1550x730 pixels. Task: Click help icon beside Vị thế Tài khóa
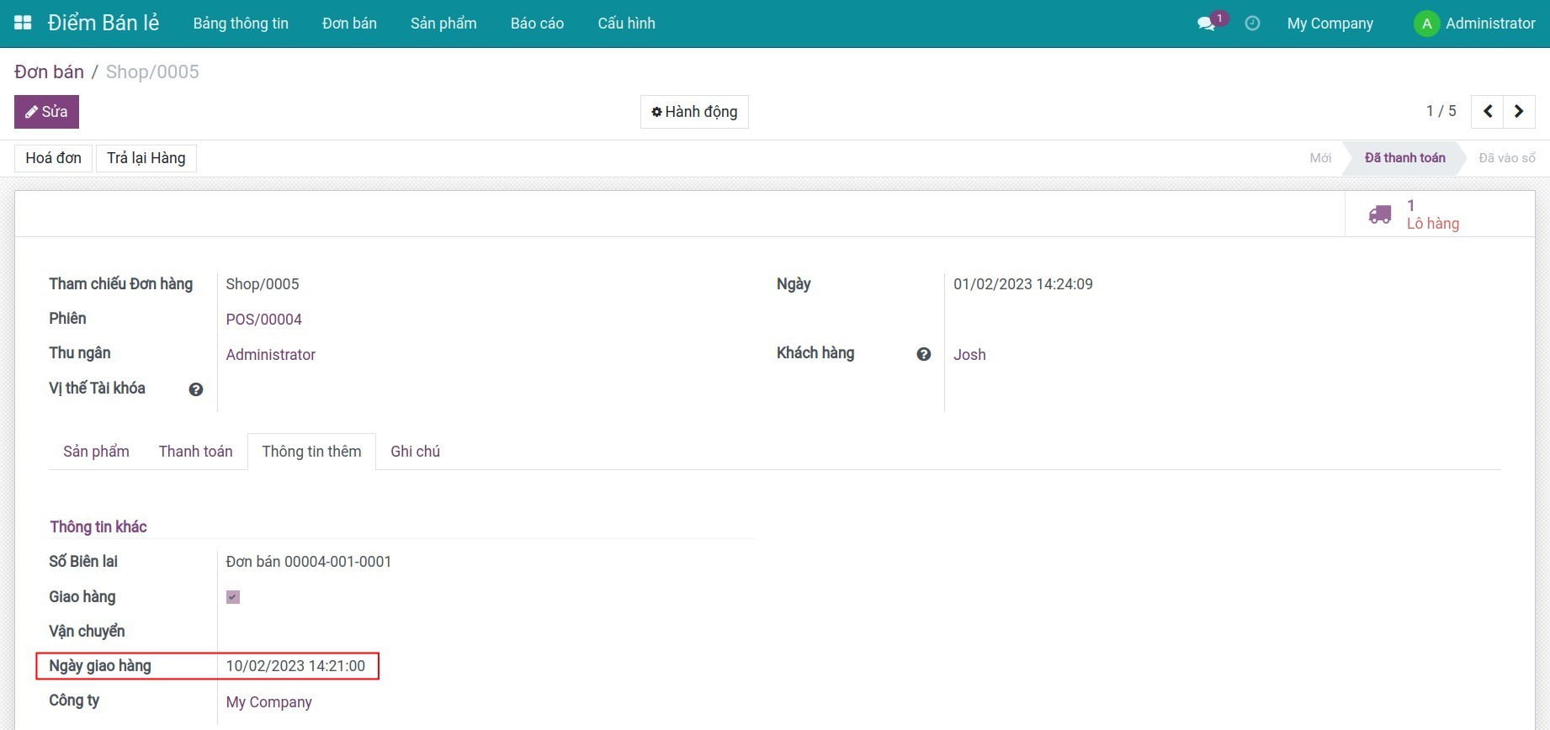[196, 389]
